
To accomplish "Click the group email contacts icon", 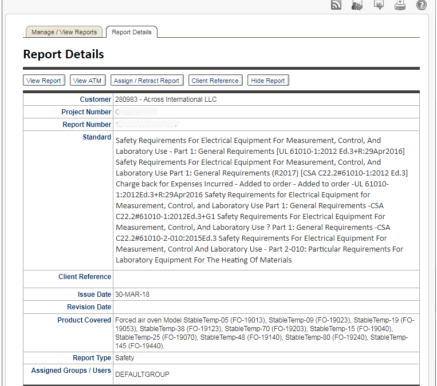I will (x=358, y=5).
